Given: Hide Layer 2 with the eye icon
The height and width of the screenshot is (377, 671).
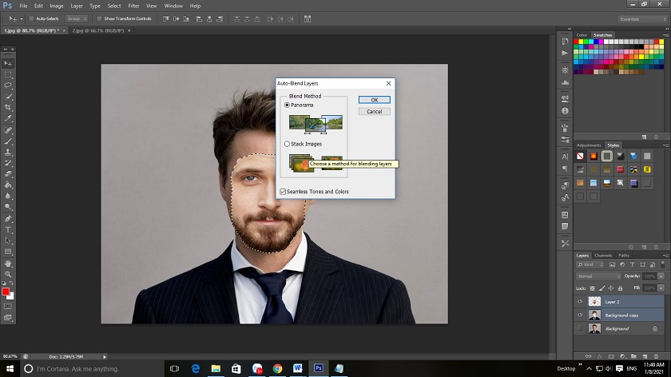Looking at the screenshot, I should [580, 302].
